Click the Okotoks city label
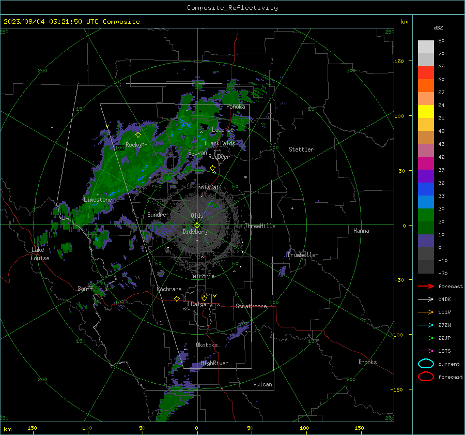Viewport: 465px width, 435px height. pyautogui.click(x=207, y=345)
